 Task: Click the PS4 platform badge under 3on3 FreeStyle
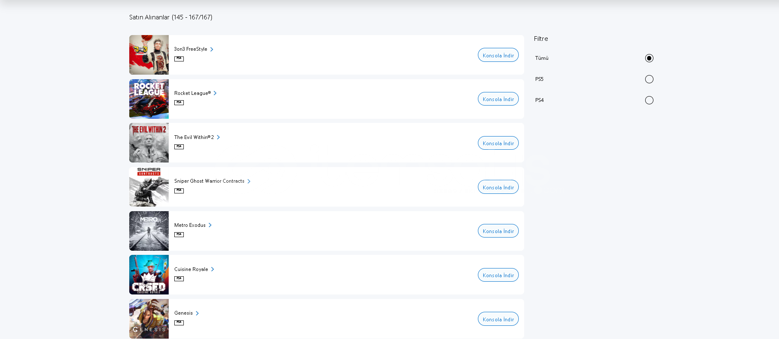point(179,59)
